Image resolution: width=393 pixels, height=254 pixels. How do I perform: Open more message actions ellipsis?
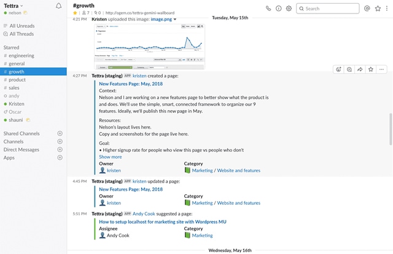click(x=381, y=69)
